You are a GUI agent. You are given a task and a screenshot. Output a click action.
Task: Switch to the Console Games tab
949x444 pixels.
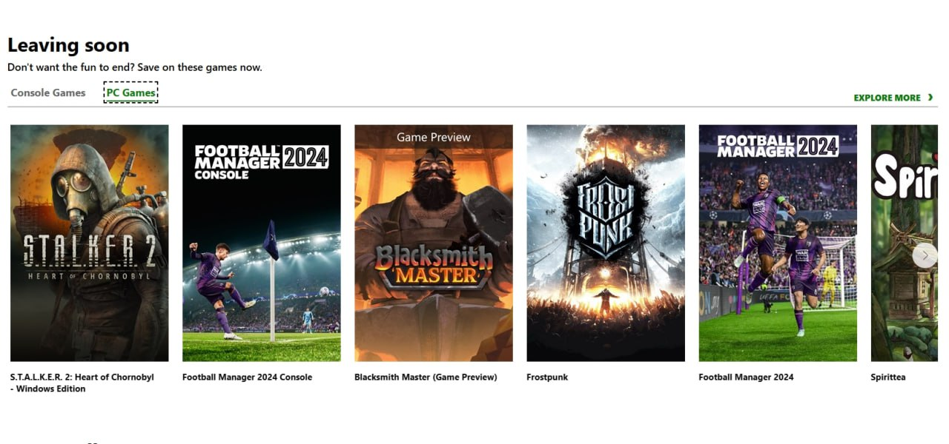coord(48,93)
